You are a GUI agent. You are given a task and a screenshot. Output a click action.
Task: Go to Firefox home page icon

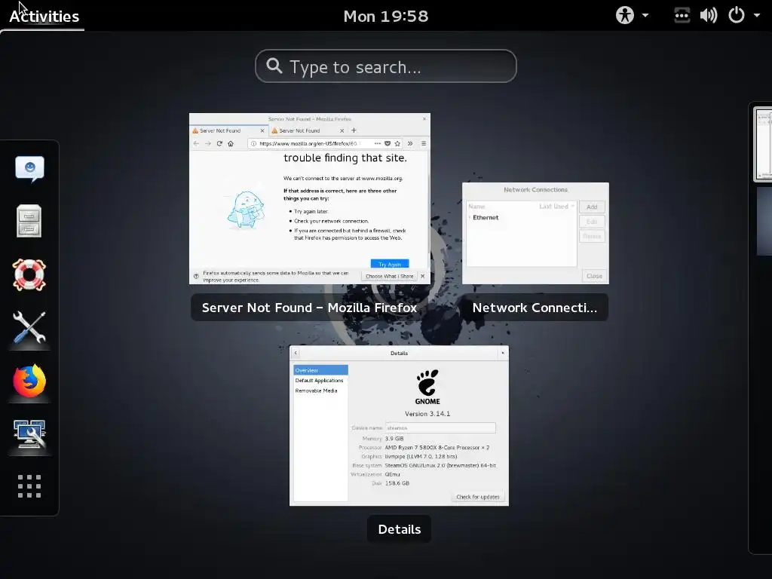click(x=231, y=143)
